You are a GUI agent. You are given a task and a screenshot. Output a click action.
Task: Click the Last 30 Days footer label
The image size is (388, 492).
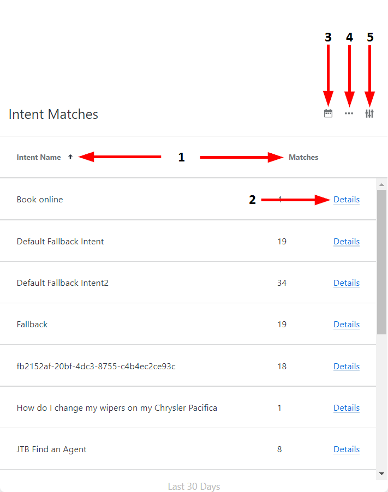194,486
